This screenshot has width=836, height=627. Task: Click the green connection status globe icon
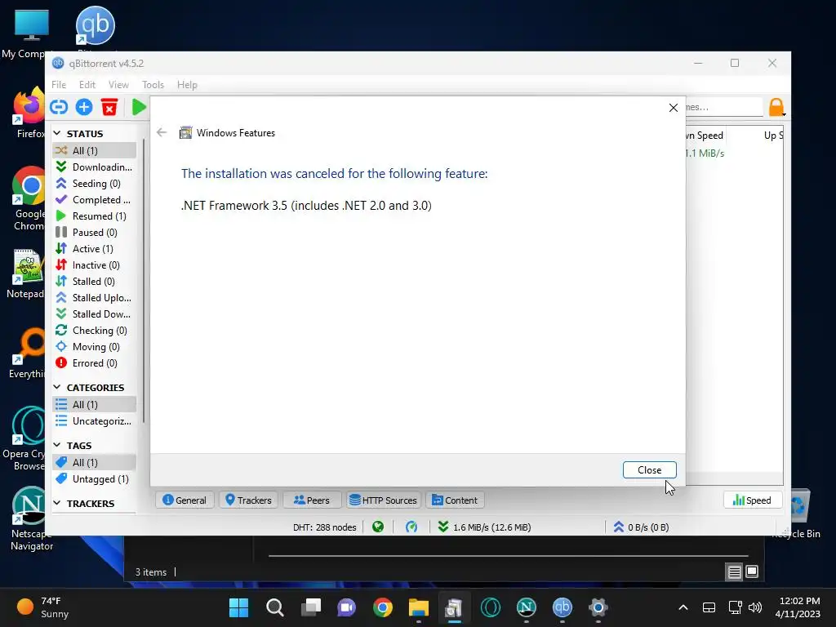tap(378, 527)
